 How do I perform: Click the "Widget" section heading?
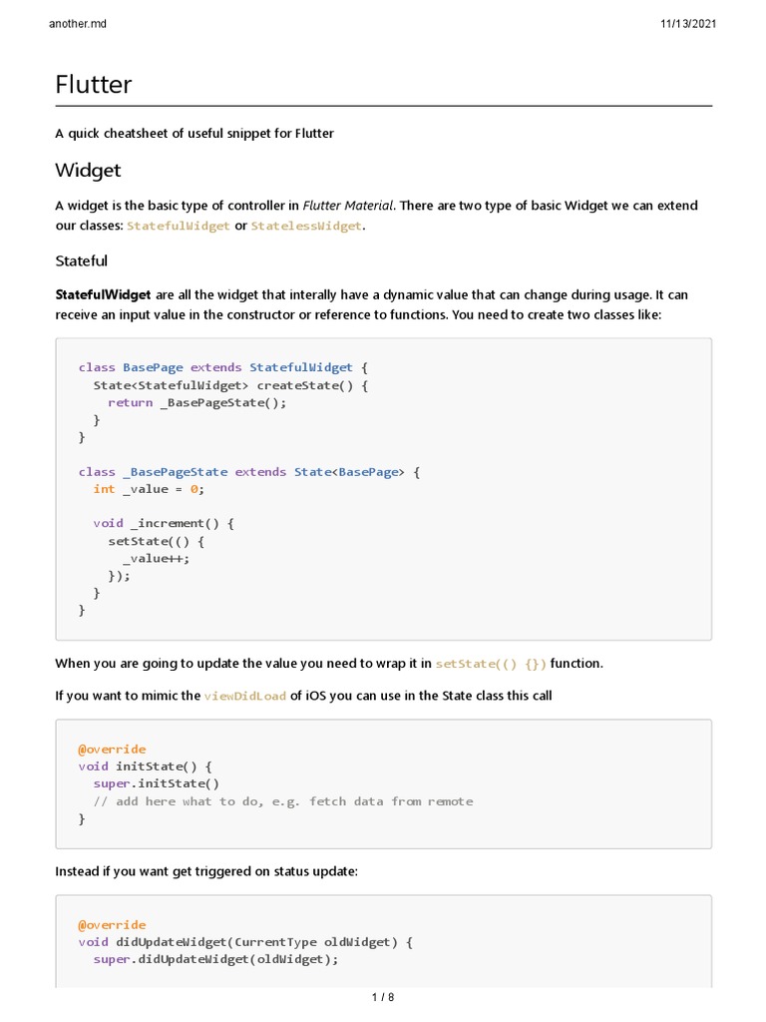(88, 170)
